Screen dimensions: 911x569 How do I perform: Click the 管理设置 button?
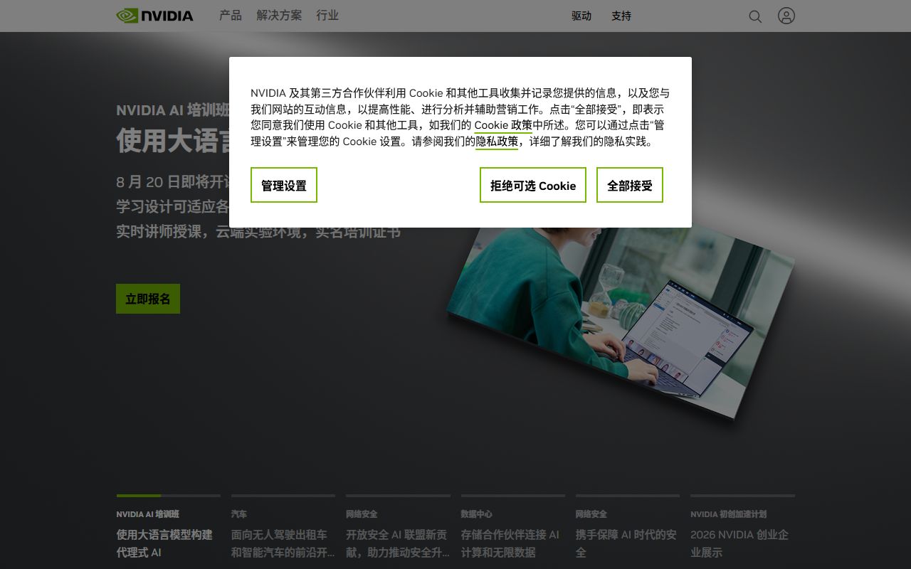[x=284, y=185]
